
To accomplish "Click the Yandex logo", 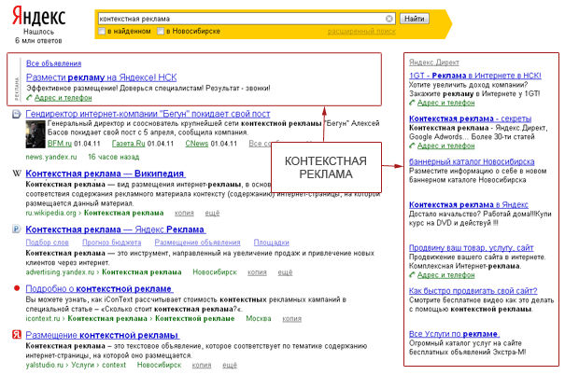I will [39, 17].
